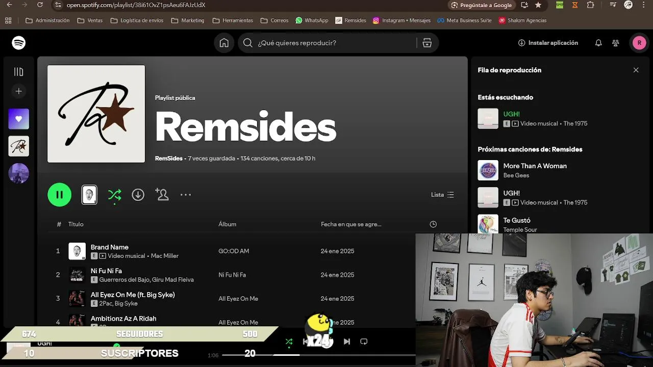Create new playlist with plus icon
The height and width of the screenshot is (367, 653).
coord(19,91)
